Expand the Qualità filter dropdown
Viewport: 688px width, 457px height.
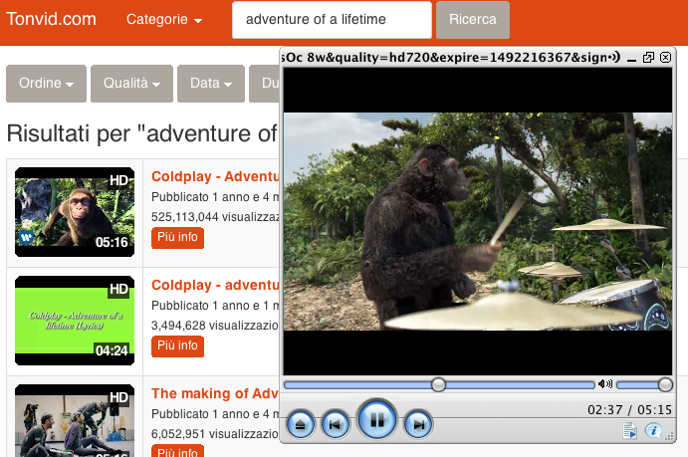pos(131,84)
